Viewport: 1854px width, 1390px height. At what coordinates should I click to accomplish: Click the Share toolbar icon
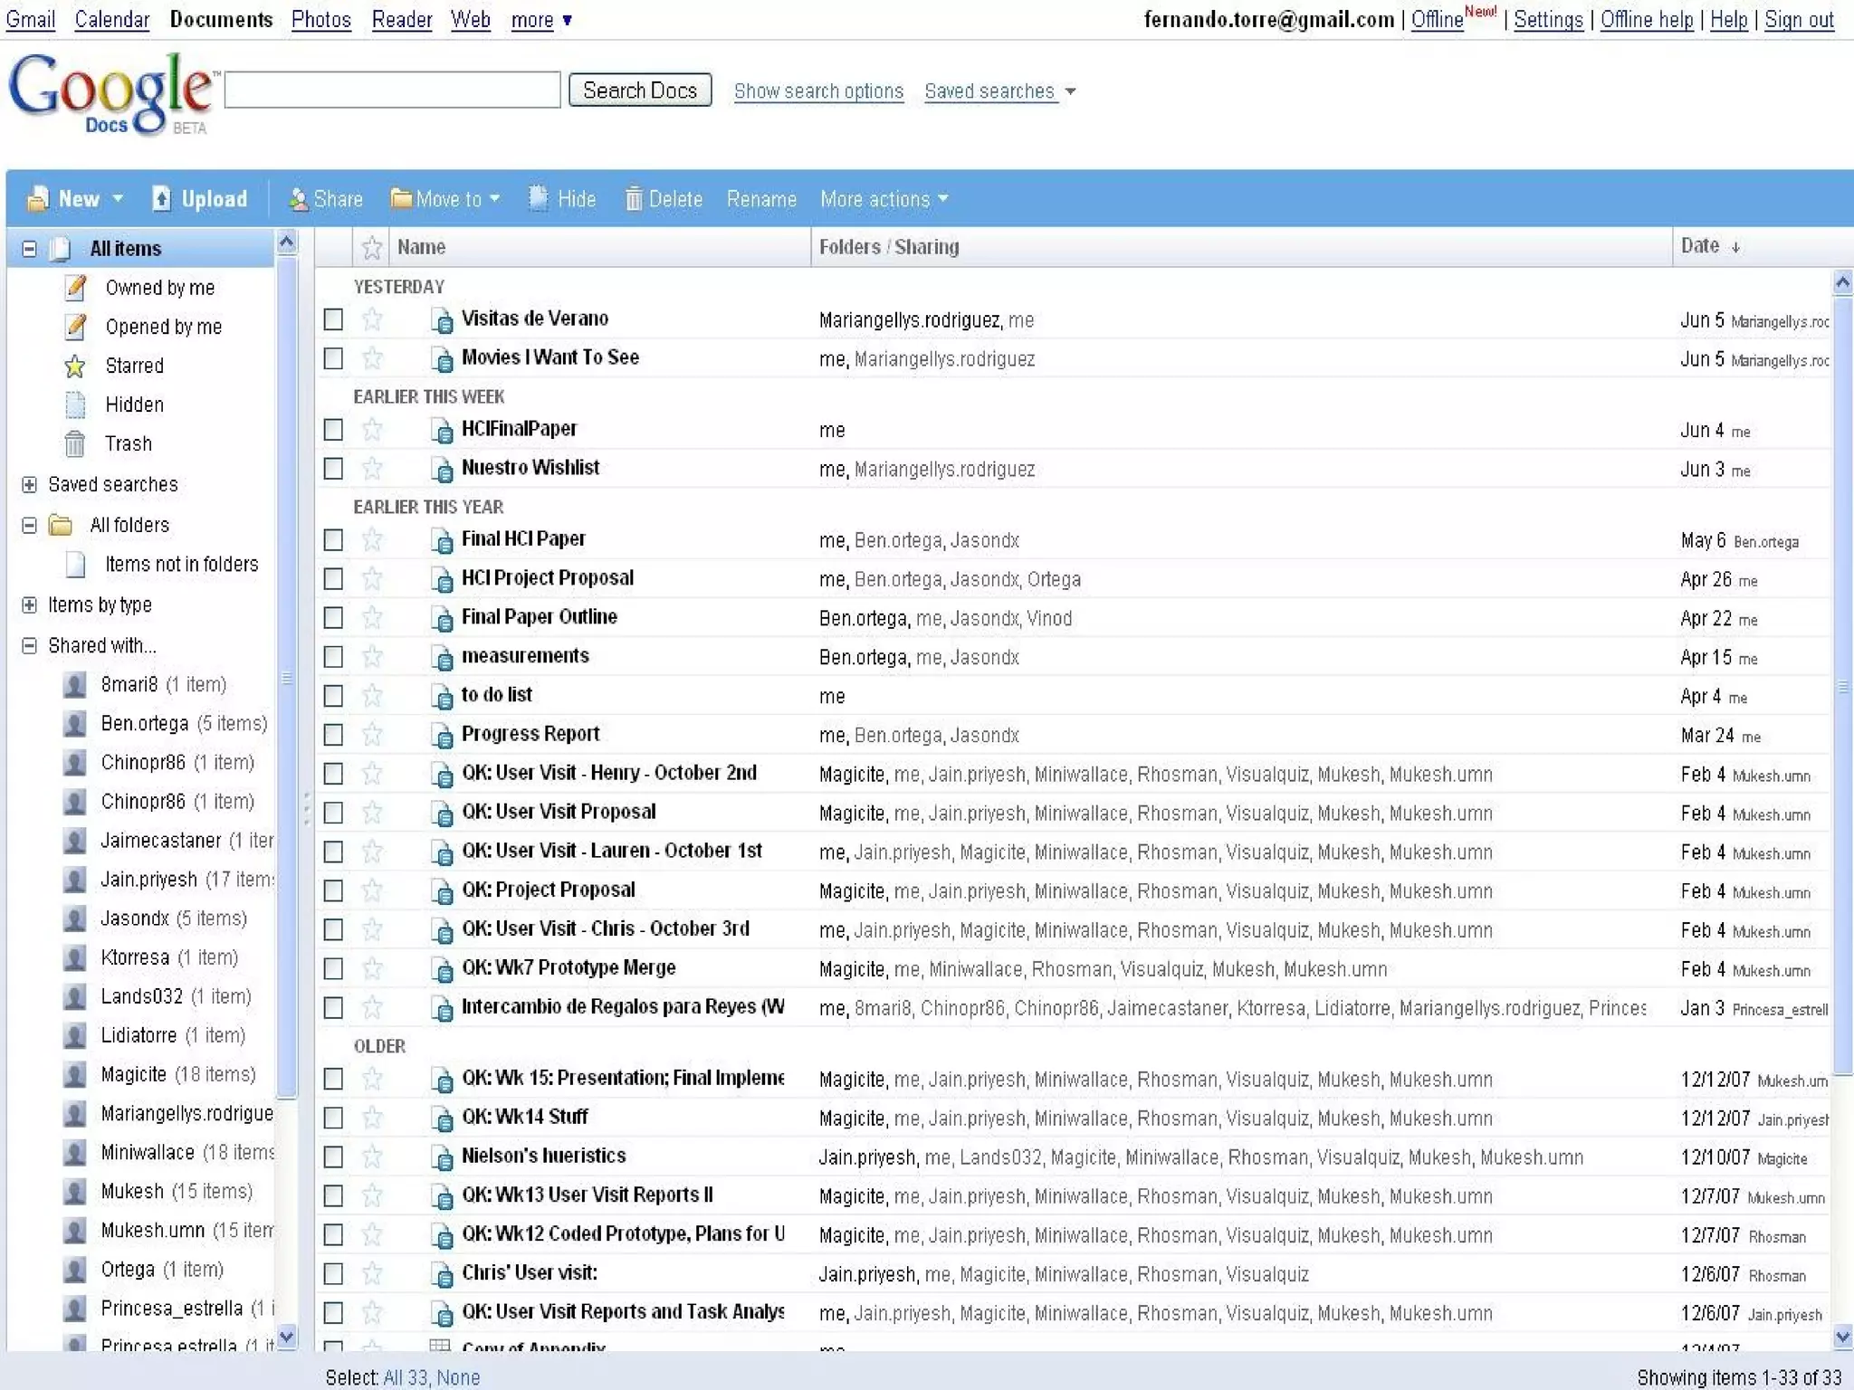click(x=298, y=199)
